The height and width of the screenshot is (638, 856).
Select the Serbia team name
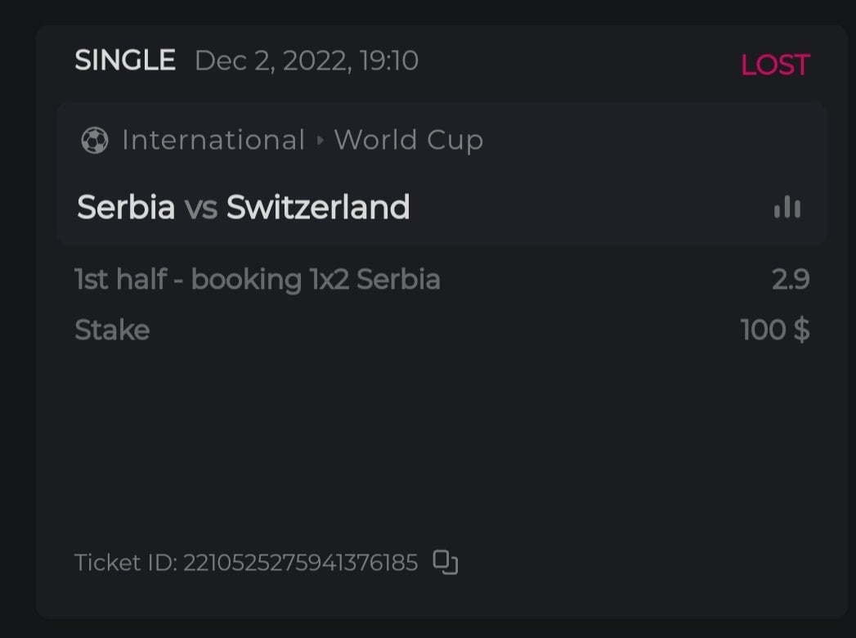[x=126, y=208]
